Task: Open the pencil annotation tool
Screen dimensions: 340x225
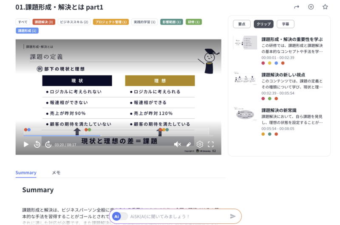Action: 189,144
